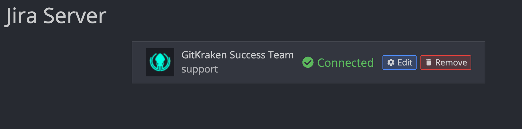Click empty area left of connection card
Image resolution: width=522 pixels, height=129 pixels.
(64, 63)
